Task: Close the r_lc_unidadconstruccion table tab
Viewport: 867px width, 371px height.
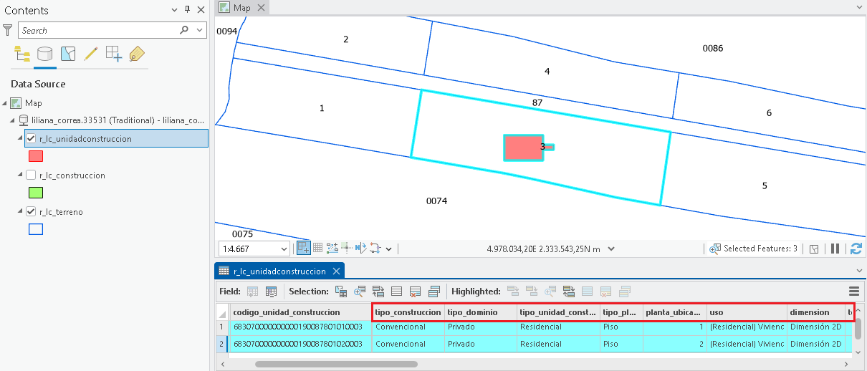Action: (335, 271)
